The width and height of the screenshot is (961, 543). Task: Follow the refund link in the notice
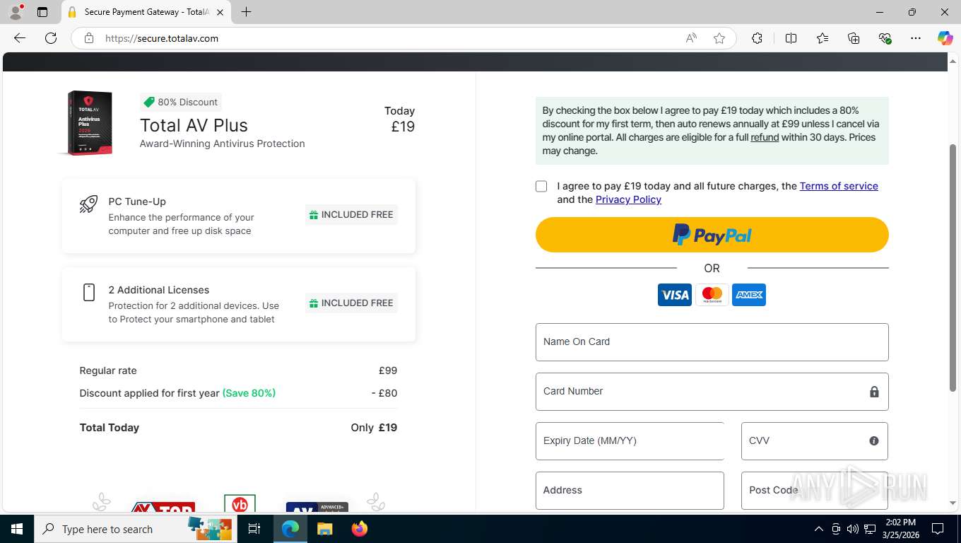765,137
